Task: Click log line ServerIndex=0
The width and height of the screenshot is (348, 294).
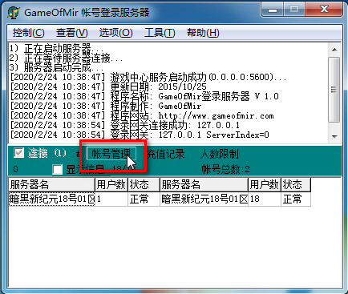Action: (x=140, y=135)
